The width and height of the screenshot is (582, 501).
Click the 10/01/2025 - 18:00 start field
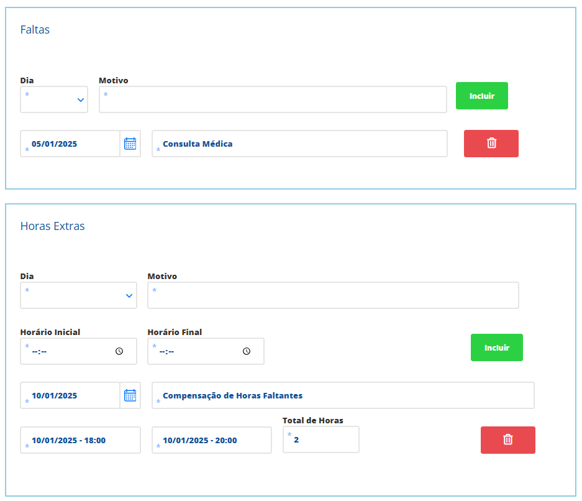click(x=80, y=440)
